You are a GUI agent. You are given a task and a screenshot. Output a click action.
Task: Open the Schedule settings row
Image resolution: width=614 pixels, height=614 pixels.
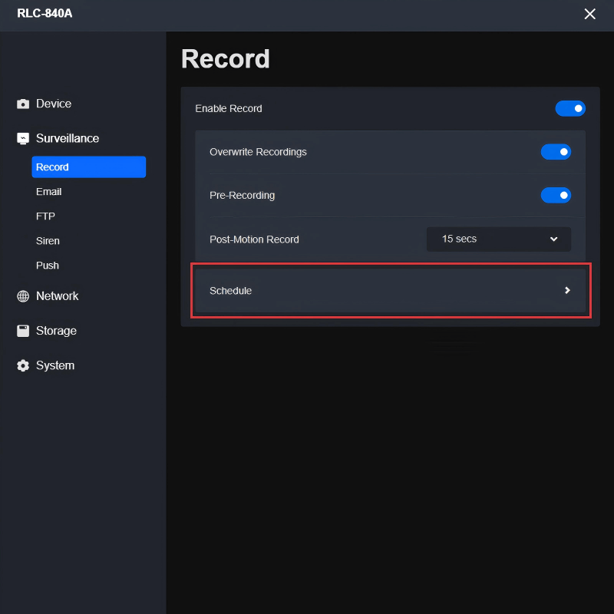pyautogui.click(x=391, y=291)
